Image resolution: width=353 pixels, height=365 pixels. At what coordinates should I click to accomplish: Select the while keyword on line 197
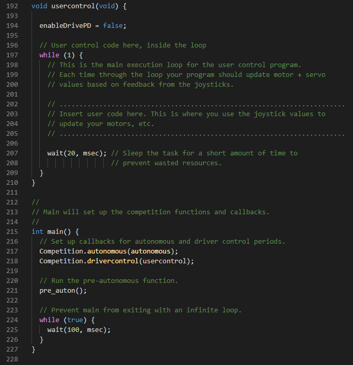pos(50,55)
